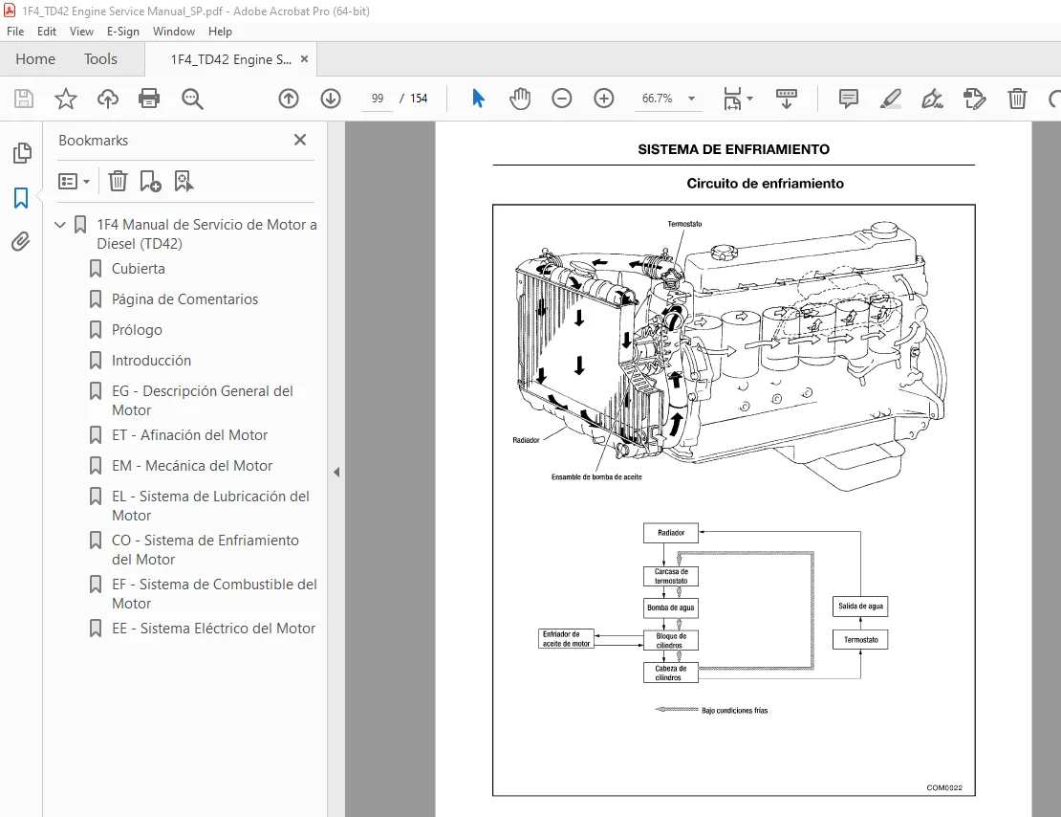Click the page number input field

pos(378,99)
